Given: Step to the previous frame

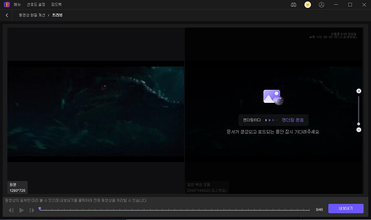Looking at the screenshot, I should [x=11, y=210].
